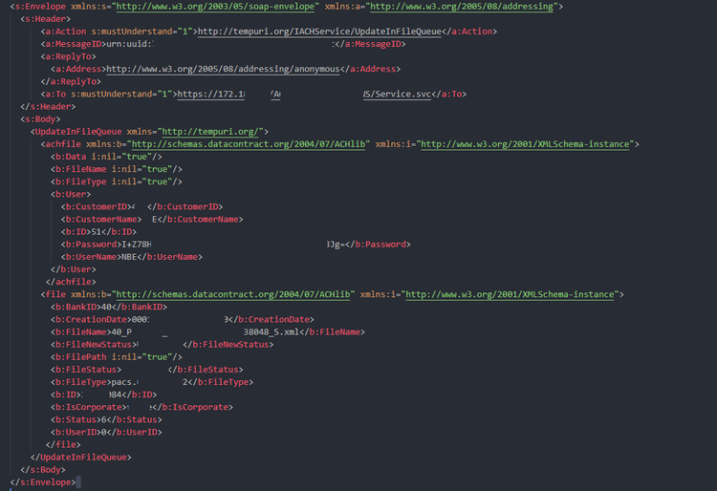Click the closing s:Envelope tag
This screenshot has height=491, width=717.
pos(42,481)
